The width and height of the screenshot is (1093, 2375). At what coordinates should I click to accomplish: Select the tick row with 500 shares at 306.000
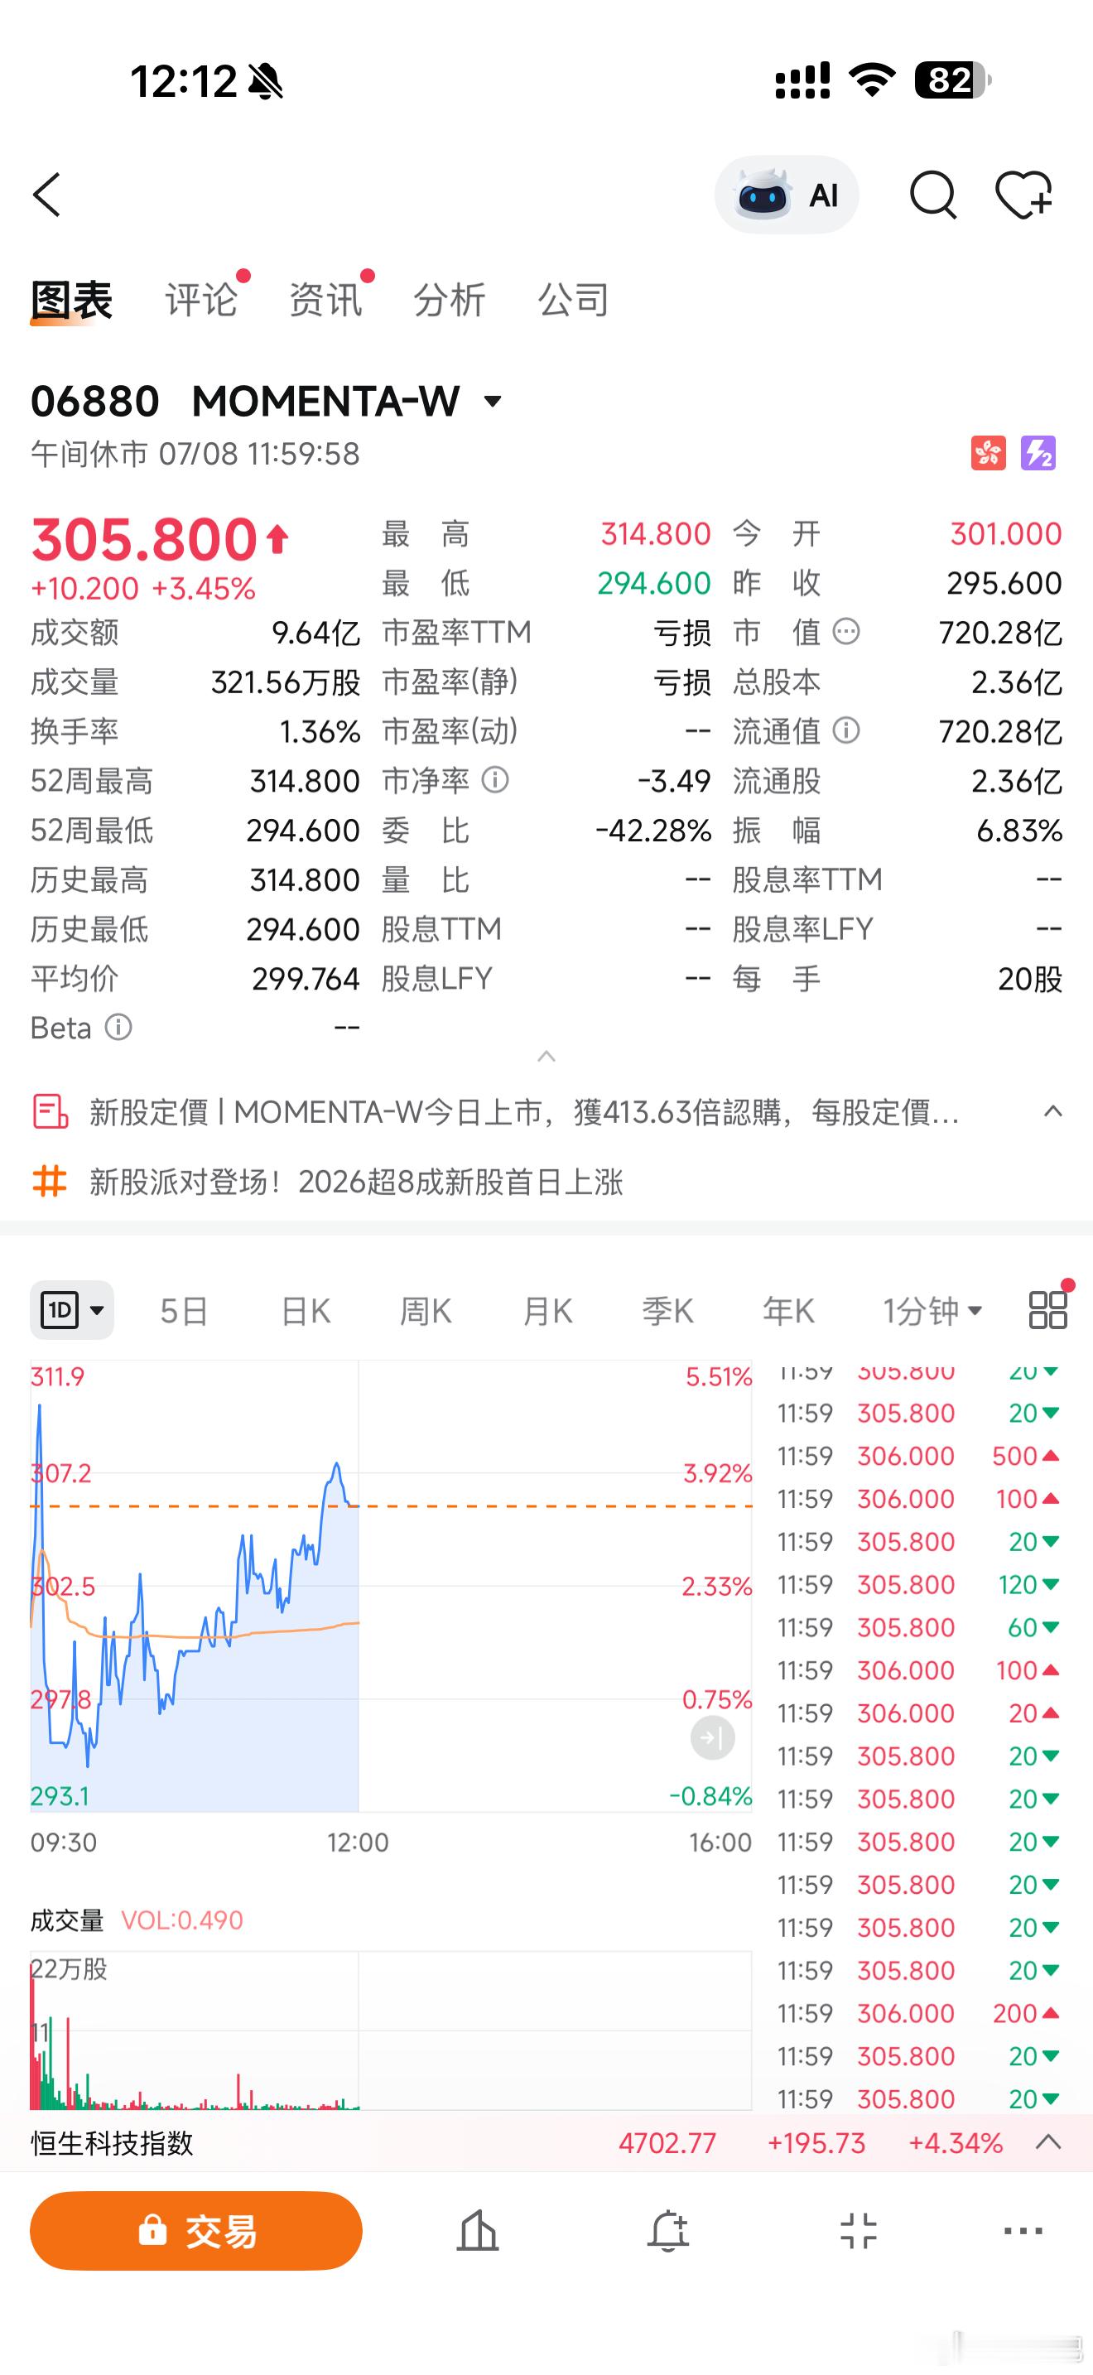[x=918, y=1456]
